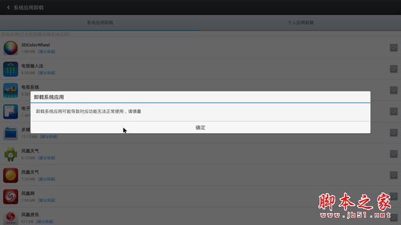
Task: Select the 3DColorWheel app name
Action: 35,45
